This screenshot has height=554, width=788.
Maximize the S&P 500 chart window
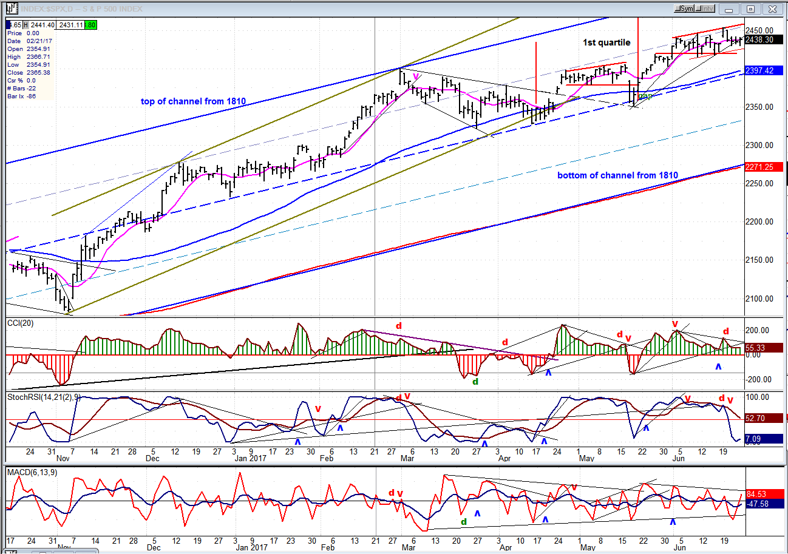pyautogui.click(x=751, y=8)
